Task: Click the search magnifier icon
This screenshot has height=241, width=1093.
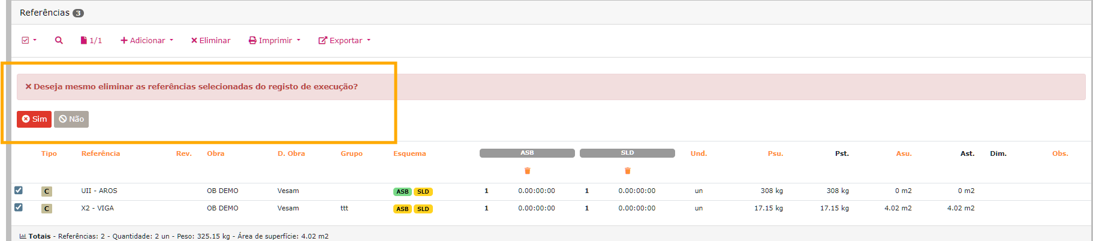Action: pyautogui.click(x=59, y=40)
